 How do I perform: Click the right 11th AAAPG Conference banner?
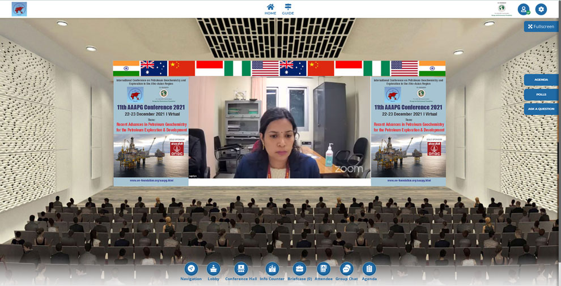[x=408, y=131]
